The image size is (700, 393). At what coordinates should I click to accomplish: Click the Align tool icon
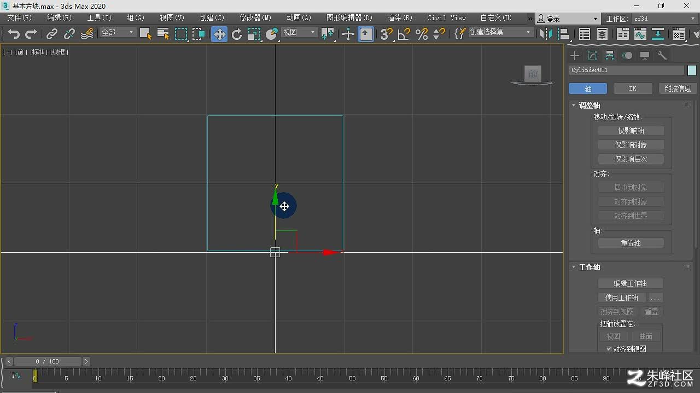(565, 34)
